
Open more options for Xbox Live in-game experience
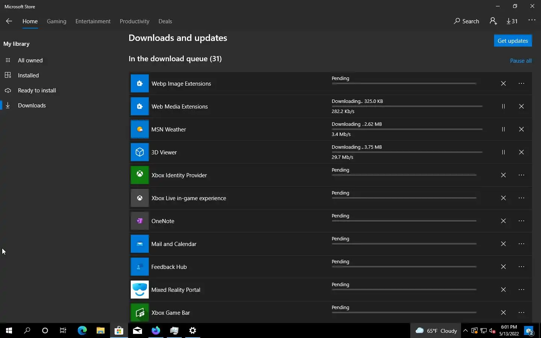(x=521, y=198)
